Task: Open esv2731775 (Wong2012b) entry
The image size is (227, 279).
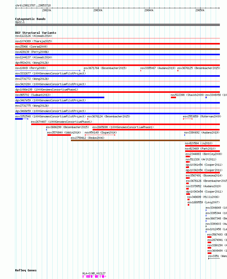Action: [x=32, y=106]
